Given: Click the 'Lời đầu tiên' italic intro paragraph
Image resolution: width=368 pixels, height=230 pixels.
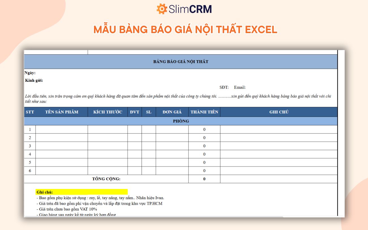Looking at the screenshot, I should pos(178,99).
